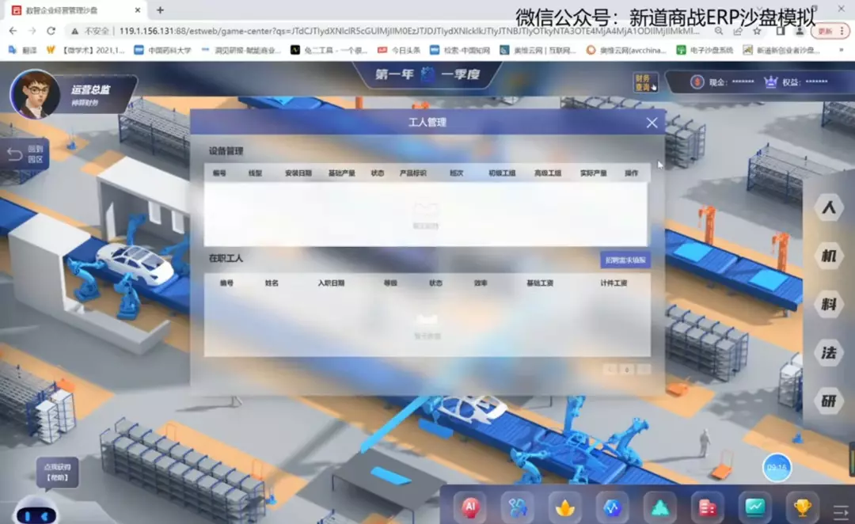Image resolution: width=855 pixels, height=524 pixels.
Task: Open the 中国药科大学 bookmark
Action: pos(163,50)
